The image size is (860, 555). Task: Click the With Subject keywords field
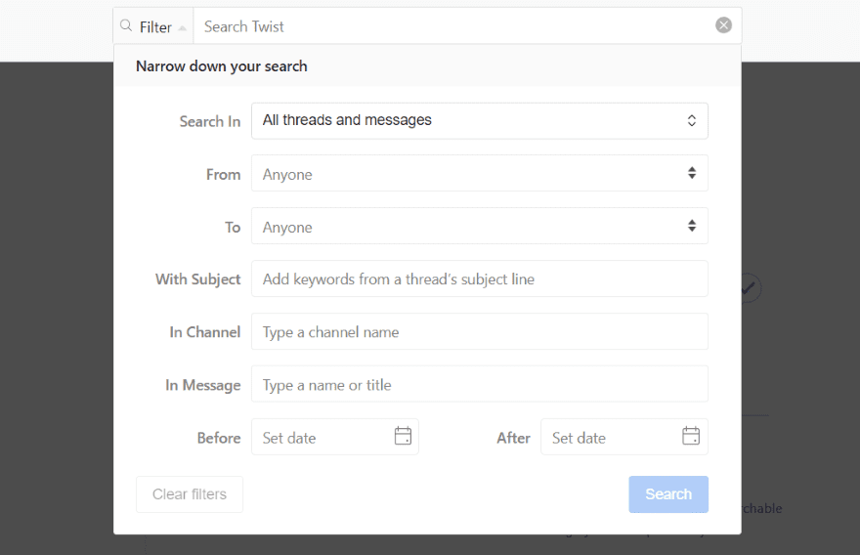pyautogui.click(x=479, y=279)
